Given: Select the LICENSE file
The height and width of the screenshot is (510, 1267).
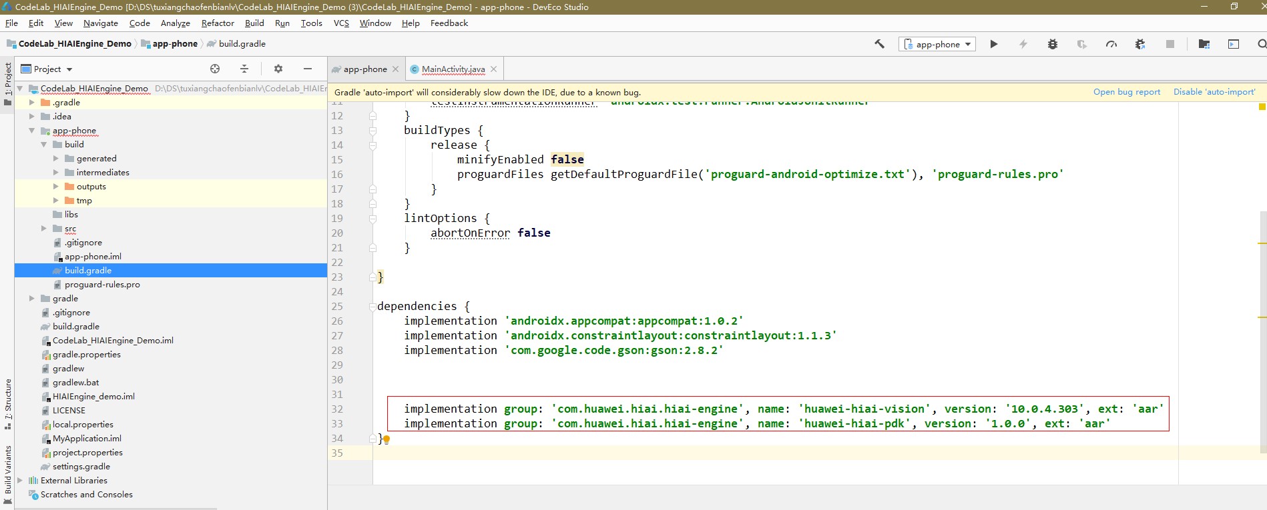Looking at the screenshot, I should (69, 411).
